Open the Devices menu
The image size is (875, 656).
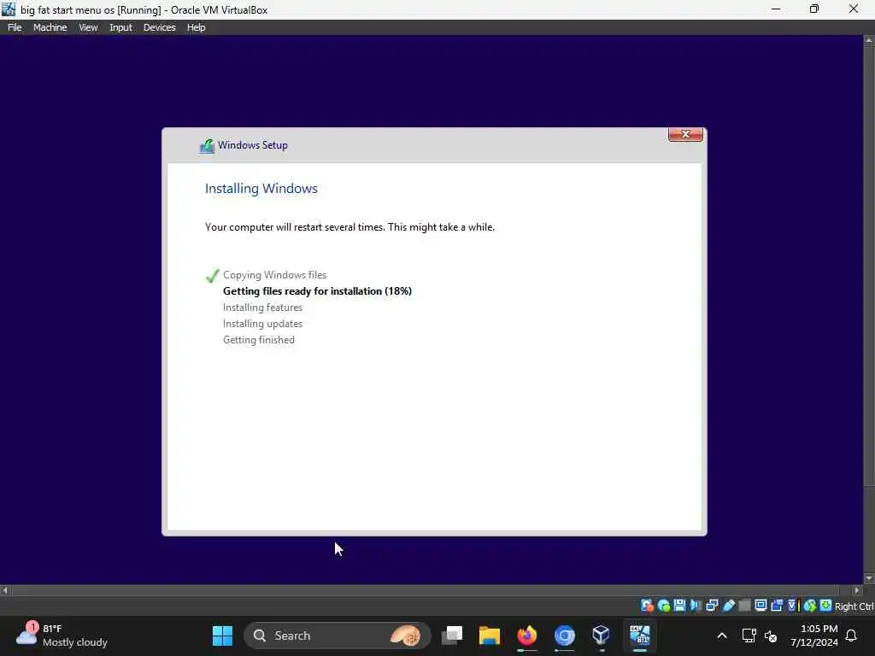click(x=159, y=27)
